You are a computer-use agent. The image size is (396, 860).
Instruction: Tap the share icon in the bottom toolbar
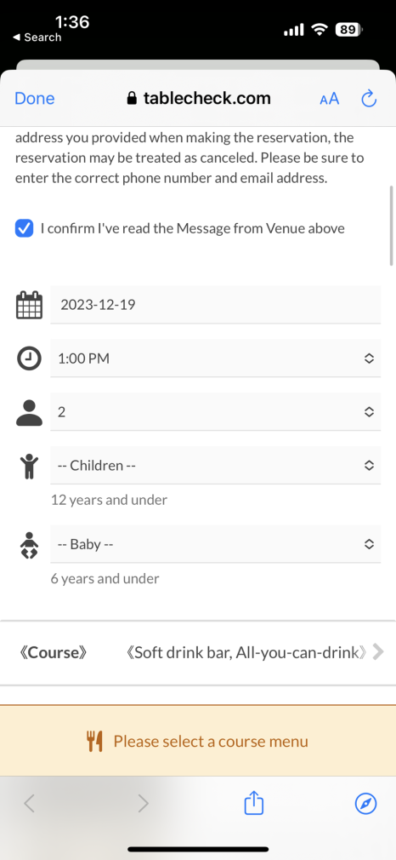pyautogui.click(x=253, y=804)
